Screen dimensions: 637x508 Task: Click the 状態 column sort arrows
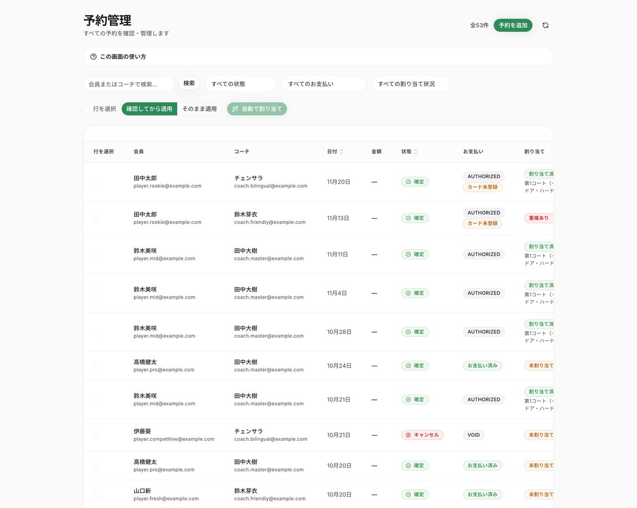pyautogui.click(x=415, y=152)
